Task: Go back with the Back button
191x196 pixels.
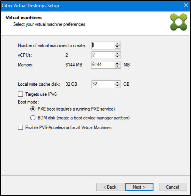Action: click(x=110, y=187)
